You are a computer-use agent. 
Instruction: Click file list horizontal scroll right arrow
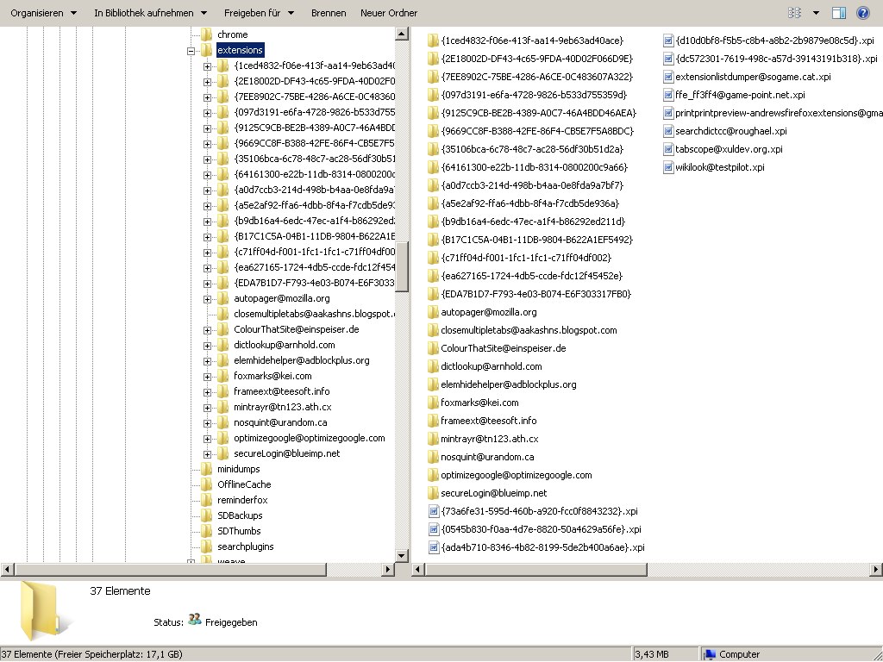tap(876, 570)
